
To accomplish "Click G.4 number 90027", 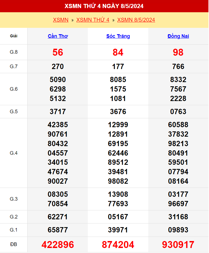I will (58, 181).
